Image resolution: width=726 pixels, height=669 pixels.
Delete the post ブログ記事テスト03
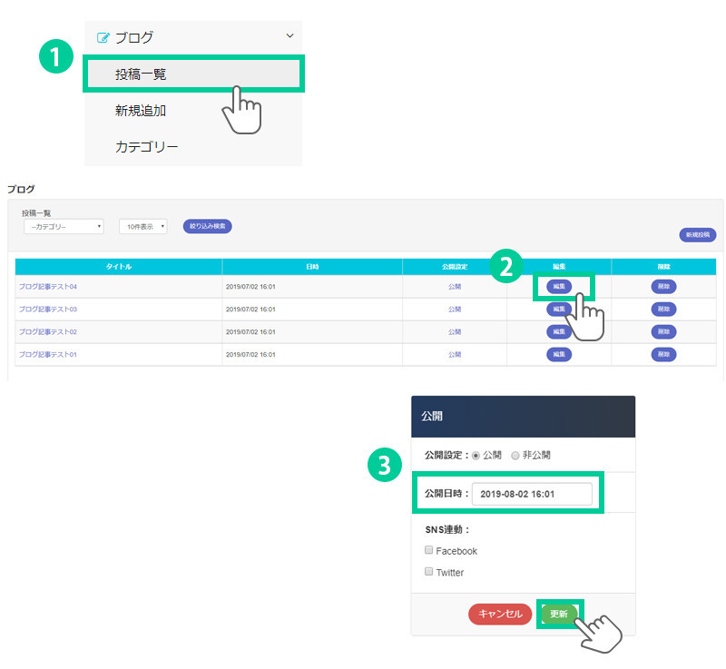(663, 309)
